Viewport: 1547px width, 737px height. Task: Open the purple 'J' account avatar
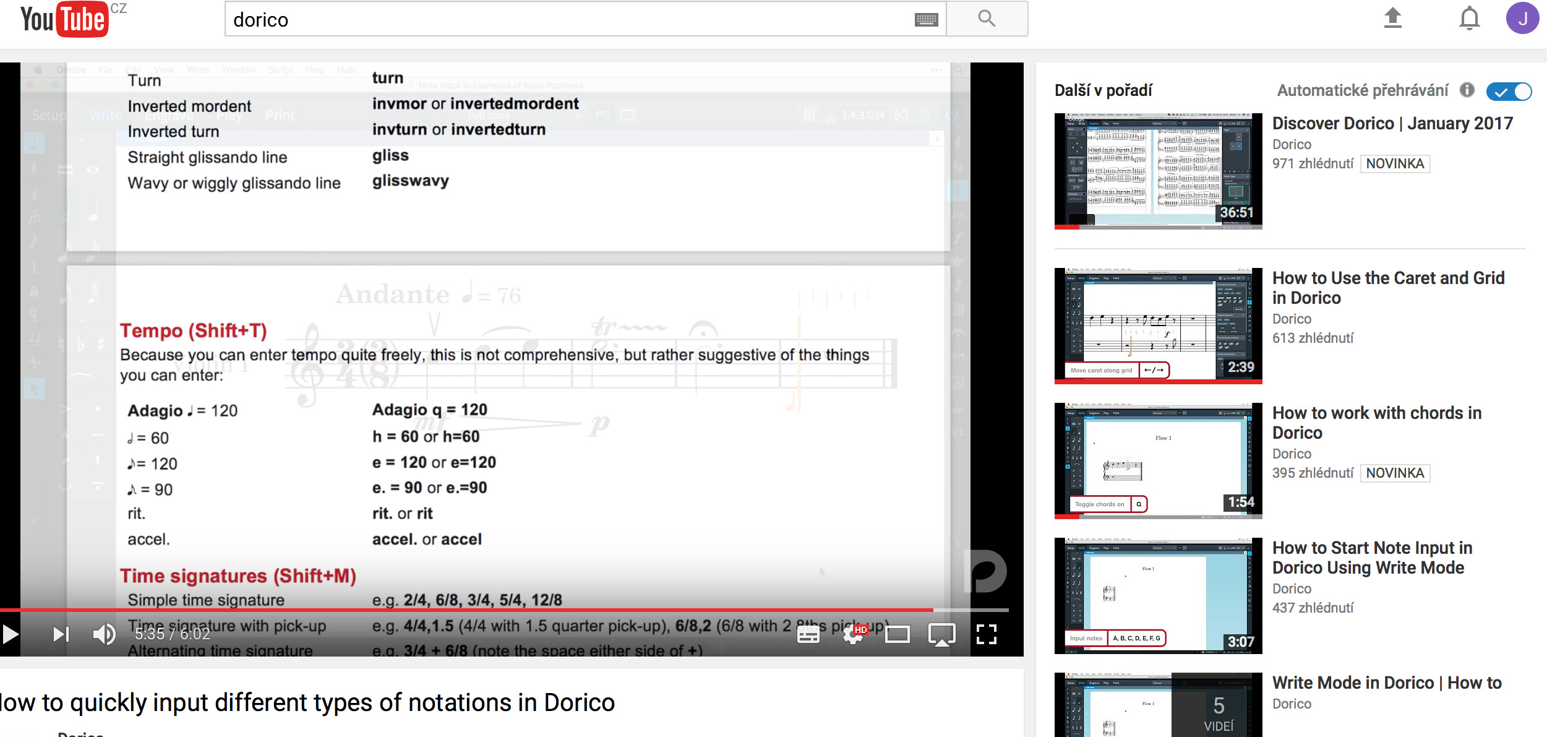point(1522,18)
